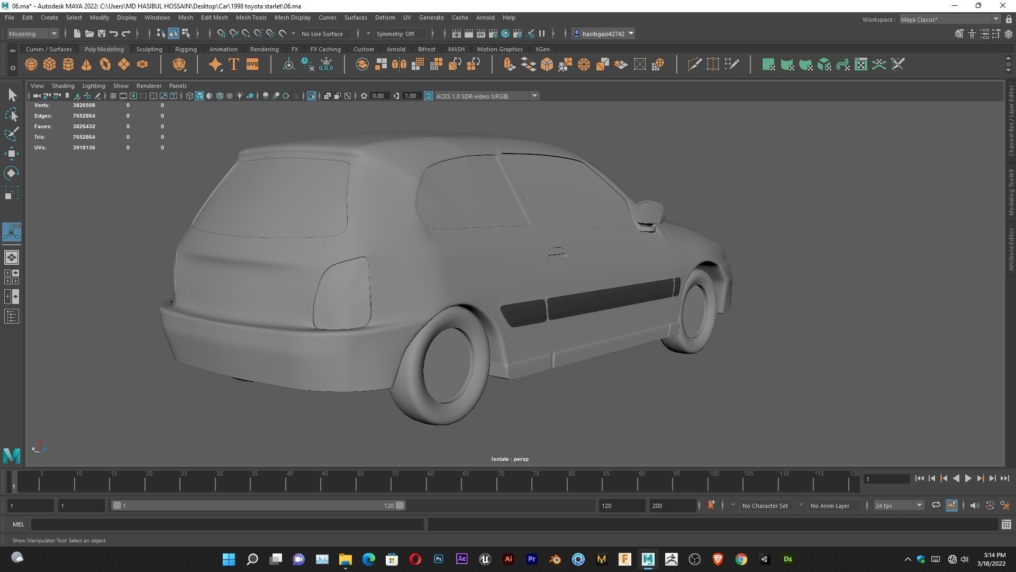Open the hasibgazi42742 account dropdown

[x=604, y=33]
